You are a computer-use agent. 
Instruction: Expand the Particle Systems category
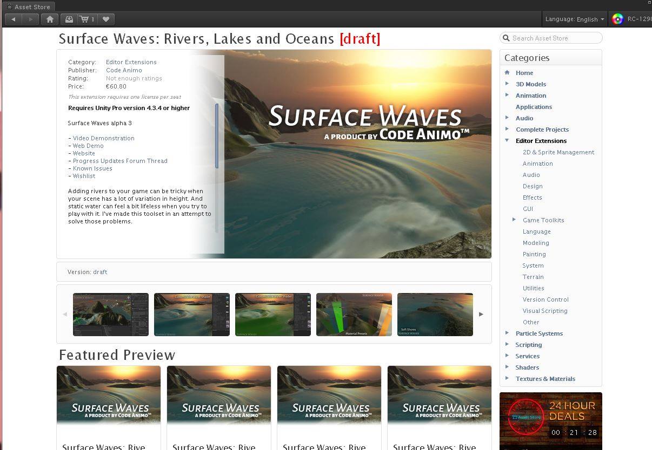[x=507, y=333]
